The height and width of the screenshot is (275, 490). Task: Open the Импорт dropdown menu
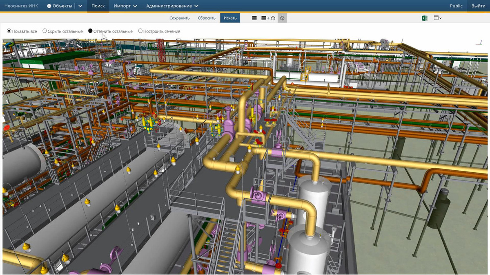125,6
